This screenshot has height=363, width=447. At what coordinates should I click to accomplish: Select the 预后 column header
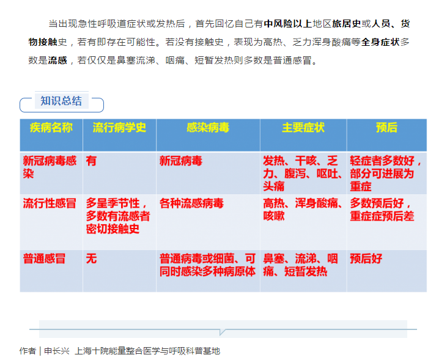(386, 135)
